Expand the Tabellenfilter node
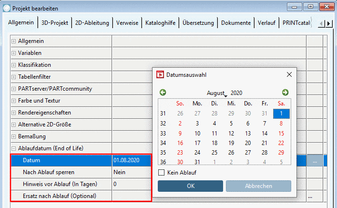337x208 pixels. [x=13, y=77]
